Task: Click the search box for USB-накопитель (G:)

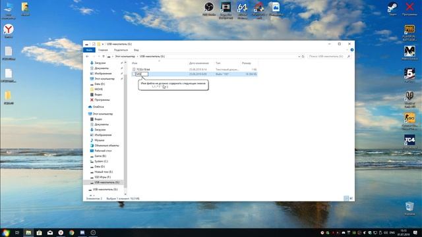Action: click(329, 57)
